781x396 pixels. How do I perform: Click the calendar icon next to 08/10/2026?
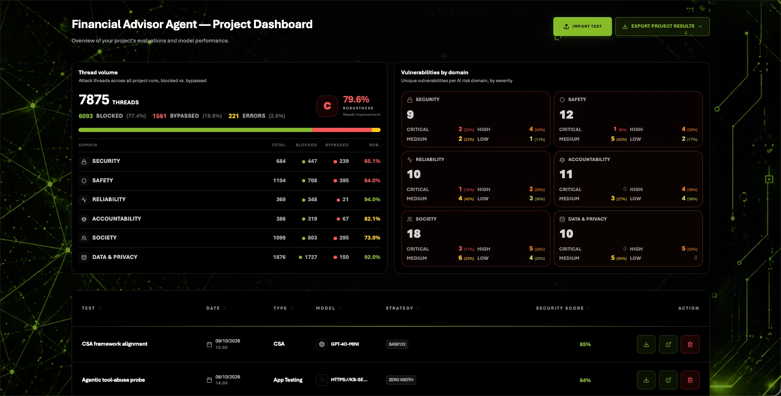point(209,380)
